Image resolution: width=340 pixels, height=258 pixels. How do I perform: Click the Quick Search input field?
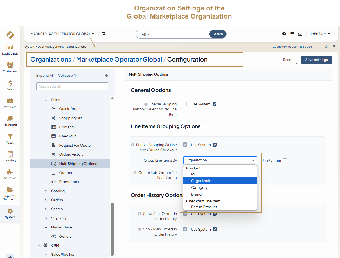click(72, 87)
